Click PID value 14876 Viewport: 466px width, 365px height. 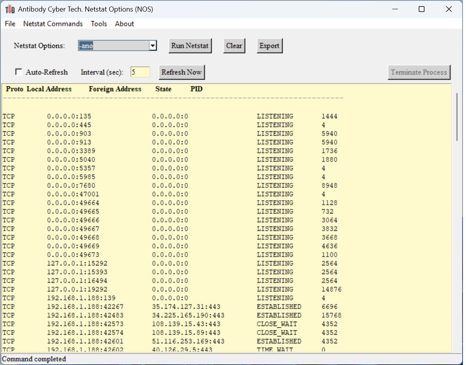click(x=331, y=289)
